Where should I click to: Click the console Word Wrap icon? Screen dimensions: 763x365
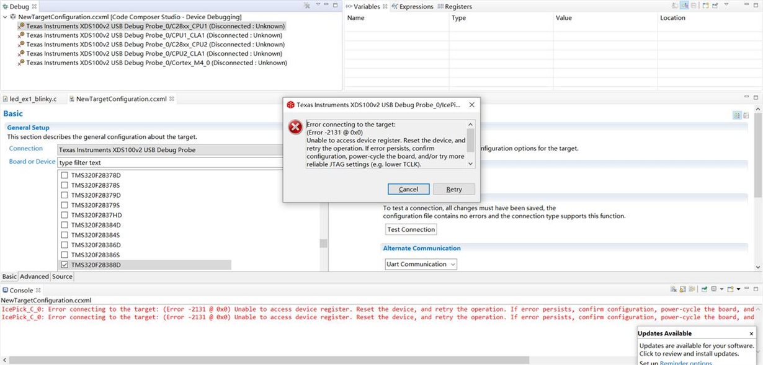coord(692,289)
